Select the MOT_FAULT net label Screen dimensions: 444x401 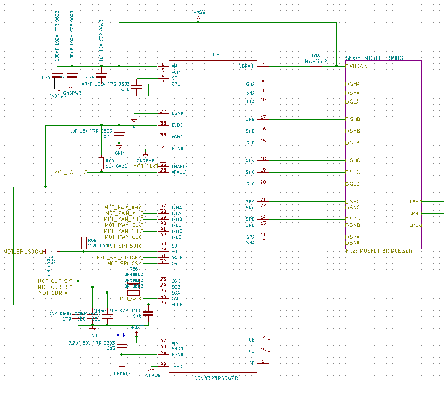pos(71,172)
